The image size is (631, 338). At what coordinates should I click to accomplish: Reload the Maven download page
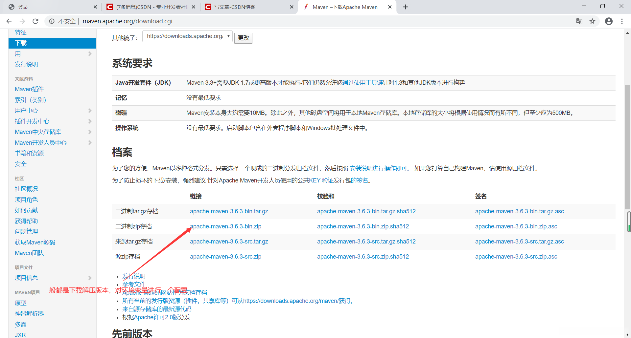35,21
